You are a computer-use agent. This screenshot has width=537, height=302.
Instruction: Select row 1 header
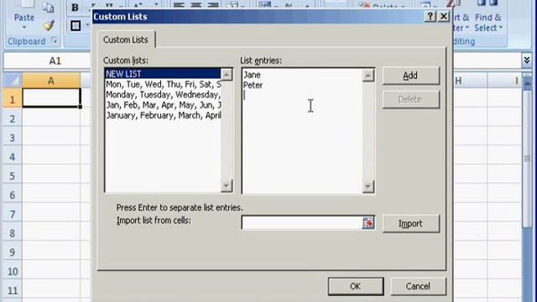tap(13, 99)
